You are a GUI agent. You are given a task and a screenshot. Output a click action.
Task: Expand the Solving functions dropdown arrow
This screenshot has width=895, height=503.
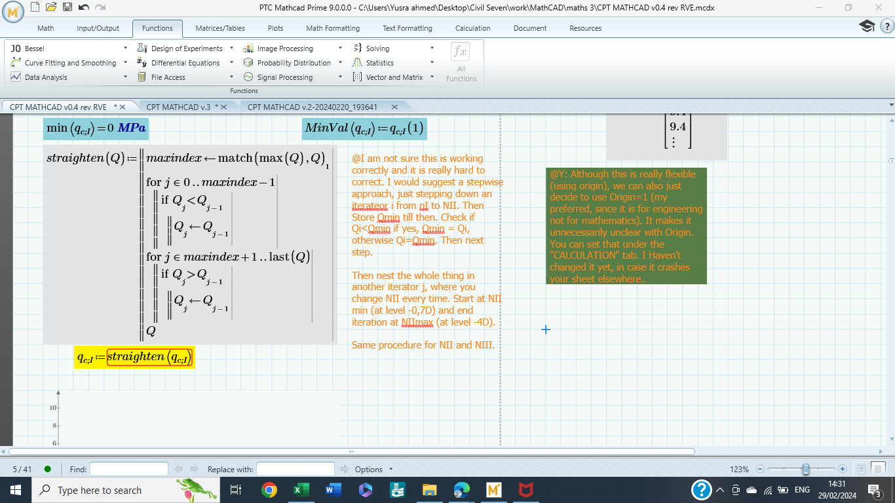(432, 48)
